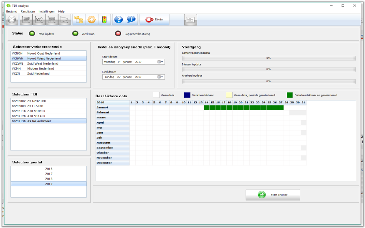This screenshot has height=228, width=365.
Task: Click the Analyse logdata progress bar
Action: (x=269, y=81)
